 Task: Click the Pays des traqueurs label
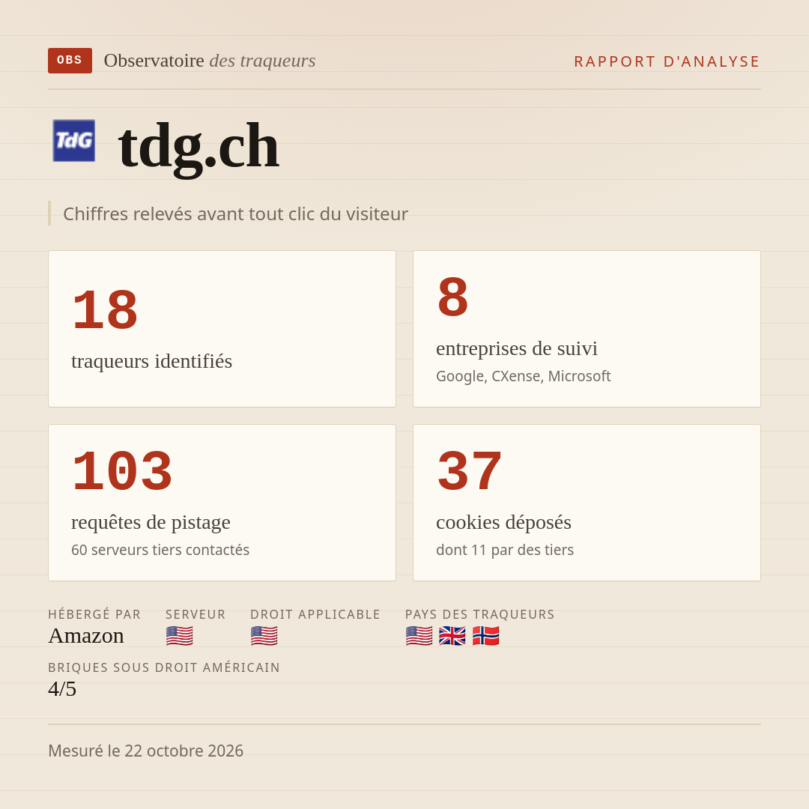pyautogui.click(x=480, y=614)
